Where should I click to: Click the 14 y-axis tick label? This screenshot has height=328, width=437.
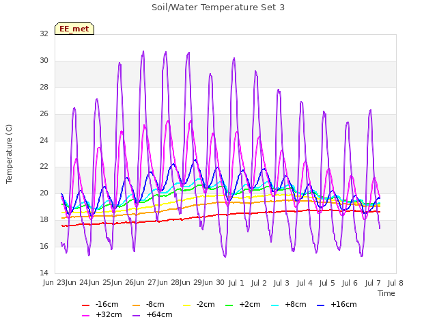[44, 273]
